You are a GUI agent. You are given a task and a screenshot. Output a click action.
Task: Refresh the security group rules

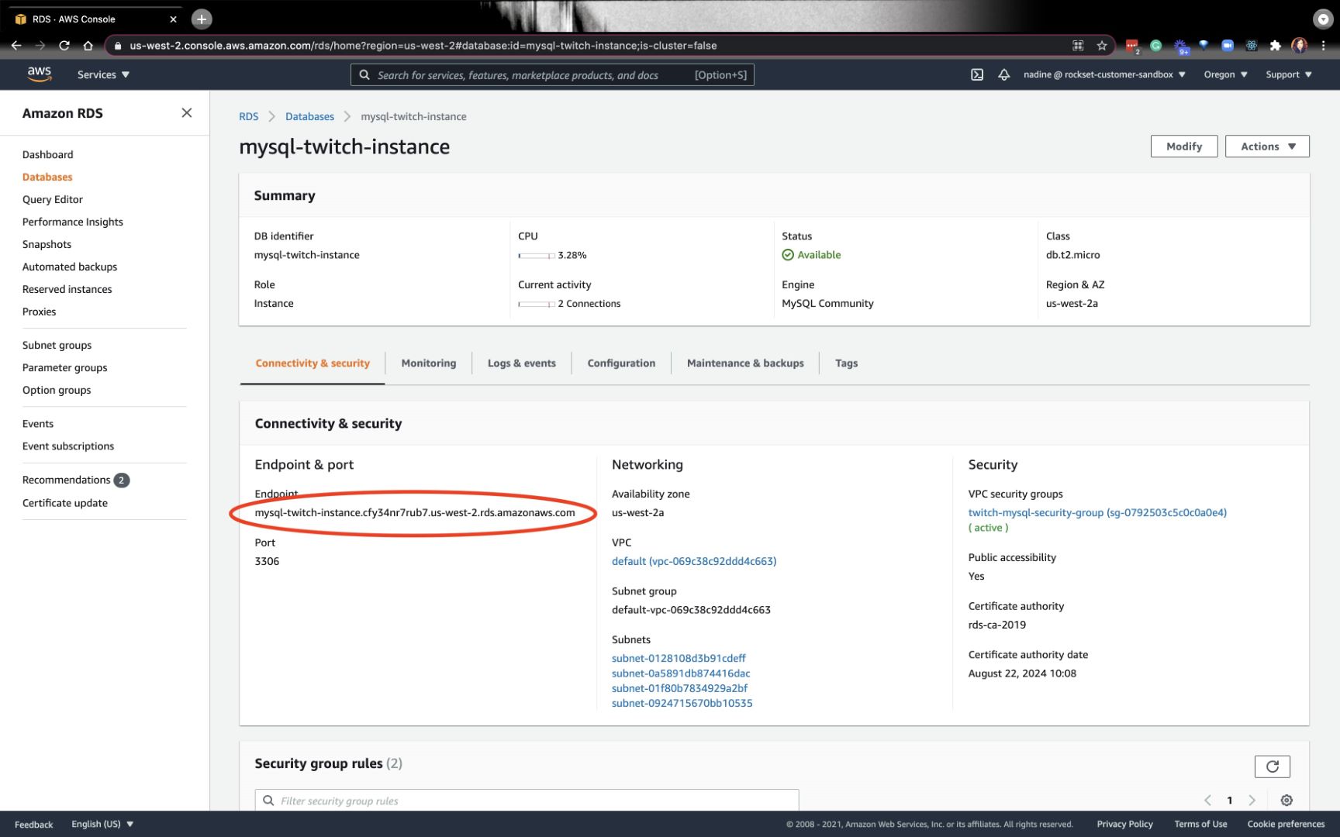pos(1272,766)
